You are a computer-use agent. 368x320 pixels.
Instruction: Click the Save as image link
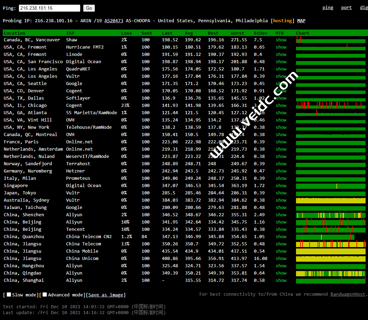click(x=106, y=295)
